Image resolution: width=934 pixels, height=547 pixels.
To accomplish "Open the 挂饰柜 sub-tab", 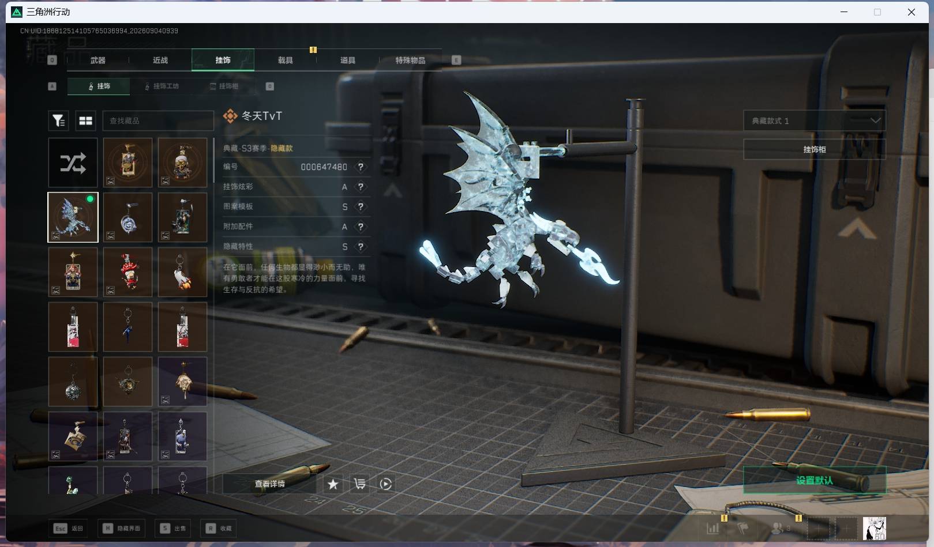I will tap(224, 86).
